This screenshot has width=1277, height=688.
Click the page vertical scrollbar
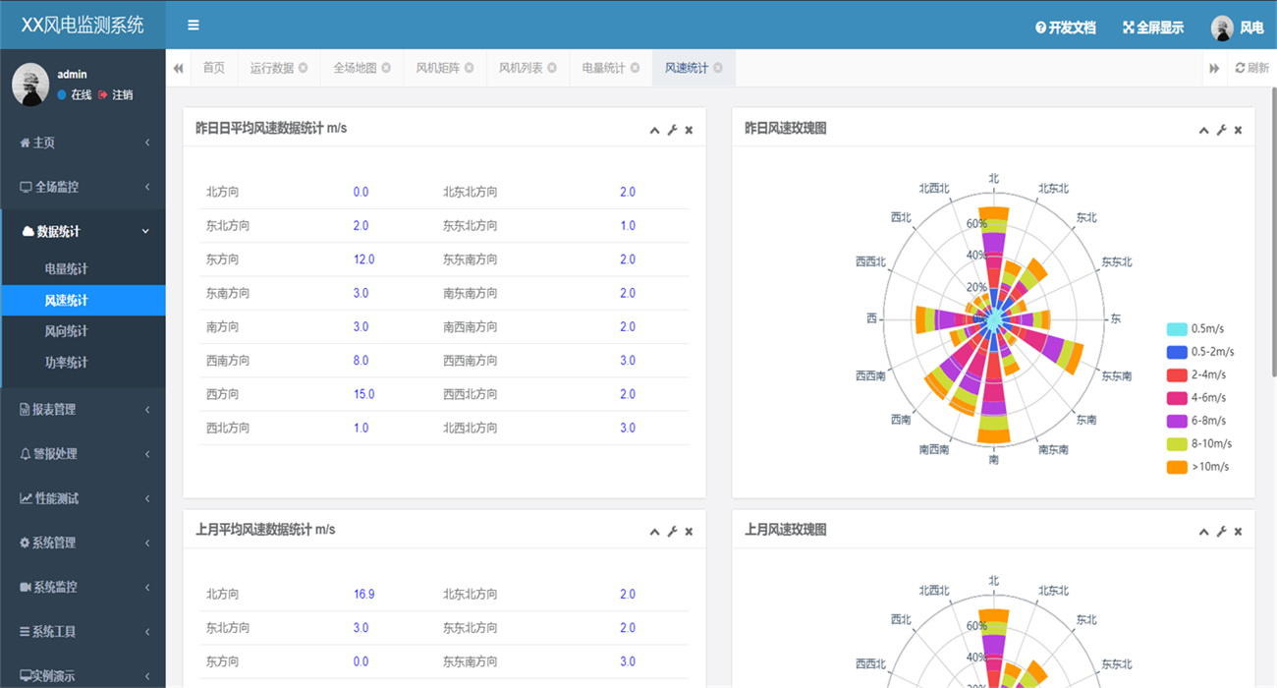pyautogui.click(x=1273, y=231)
